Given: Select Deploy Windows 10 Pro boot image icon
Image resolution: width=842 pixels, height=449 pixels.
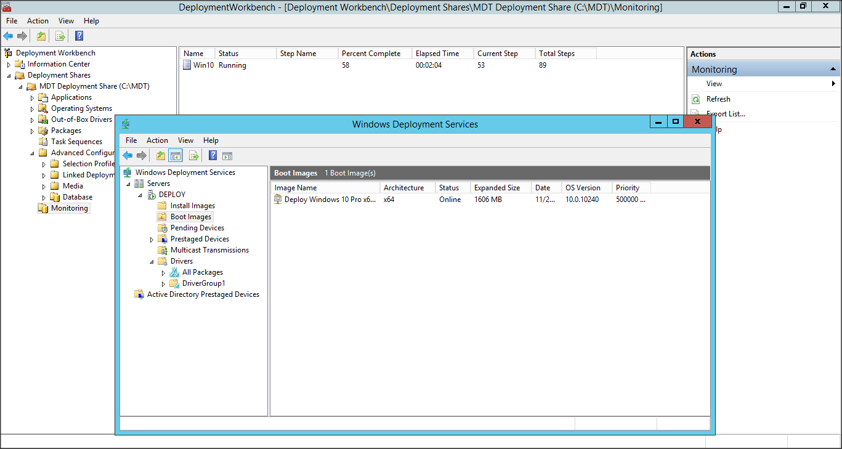Looking at the screenshot, I should tap(278, 200).
